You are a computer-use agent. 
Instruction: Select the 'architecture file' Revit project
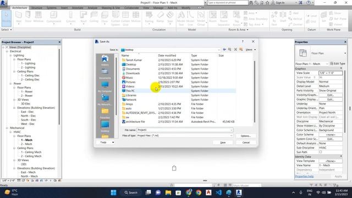pos(178,122)
